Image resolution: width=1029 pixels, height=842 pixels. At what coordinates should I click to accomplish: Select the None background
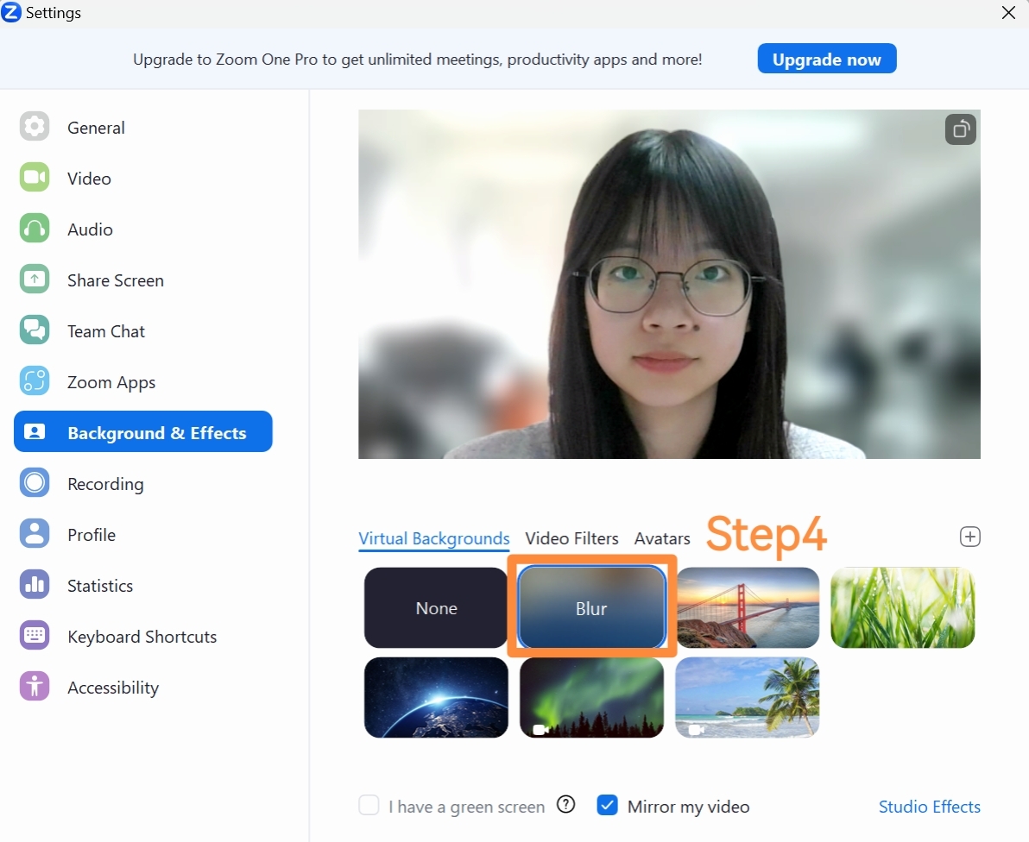(436, 608)
